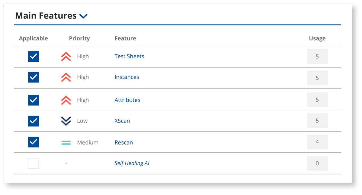Click the High priority icon for Test Sheets
362x195 pixels.
(66, 56)
